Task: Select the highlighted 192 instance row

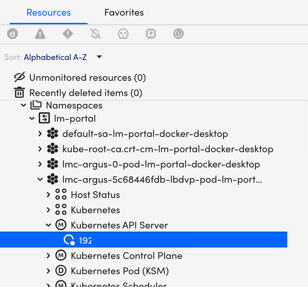Action: (x=144, y=240)
